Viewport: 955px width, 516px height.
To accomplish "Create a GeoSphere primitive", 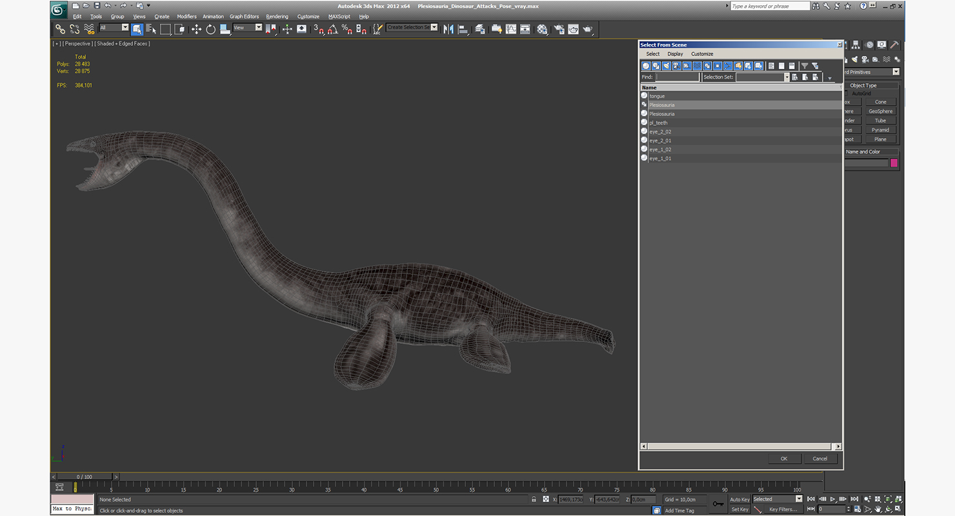I will click(881, 111).
